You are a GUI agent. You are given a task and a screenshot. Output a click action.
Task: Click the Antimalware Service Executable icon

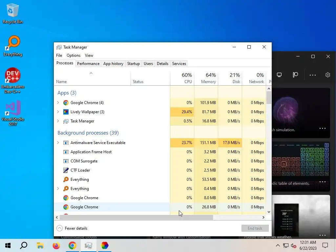66,143
